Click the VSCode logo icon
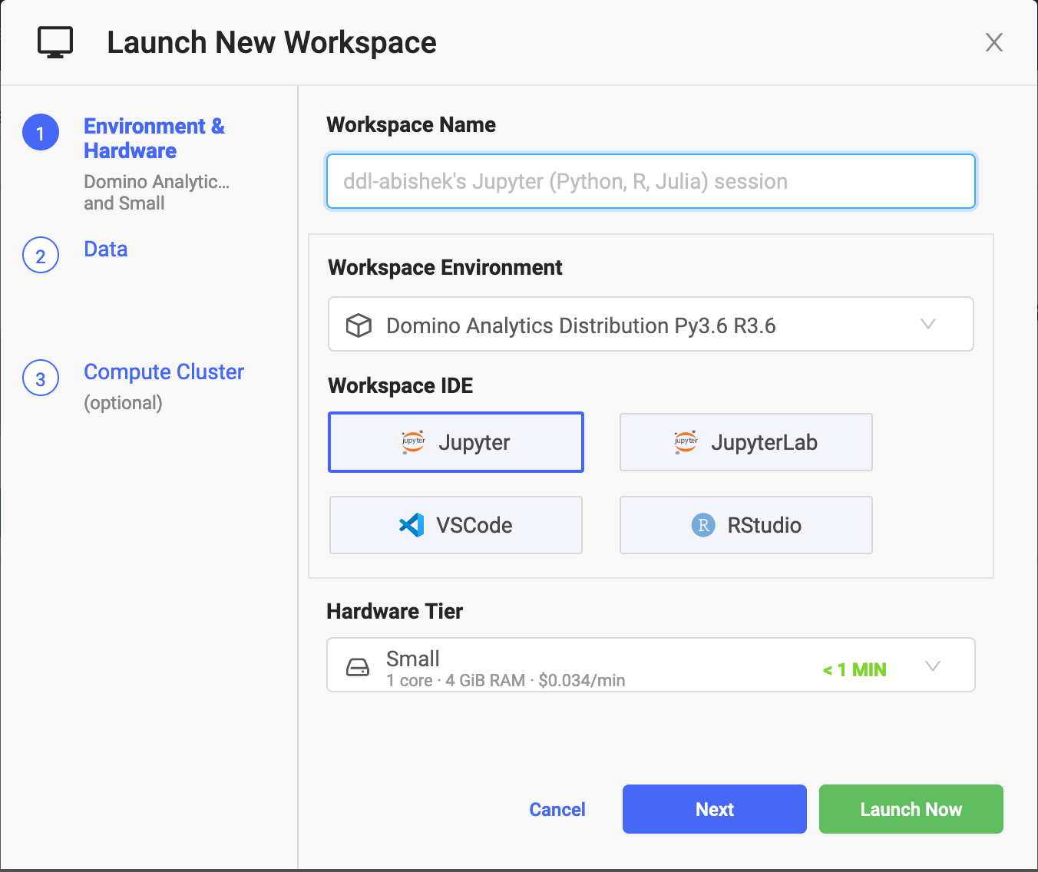 (x=412, y=525)
